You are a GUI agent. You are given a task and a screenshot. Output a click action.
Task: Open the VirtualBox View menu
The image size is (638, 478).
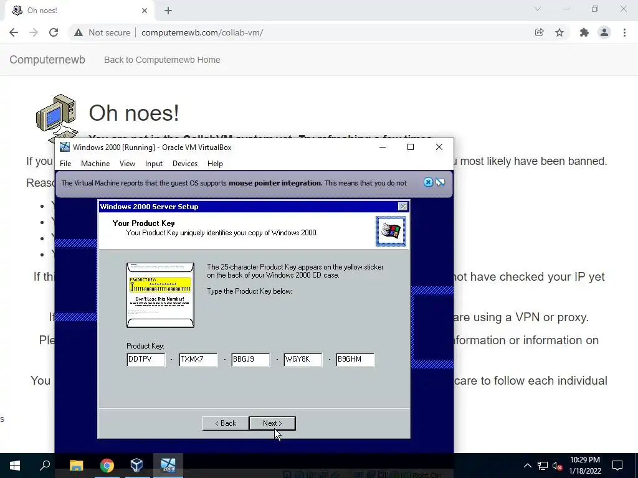(x=127, y=164)
